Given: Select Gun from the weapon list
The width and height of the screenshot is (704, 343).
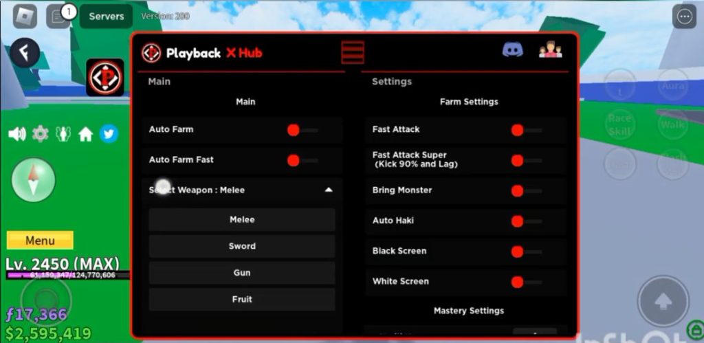Looking at the screenshot, I should click(242, 272).
